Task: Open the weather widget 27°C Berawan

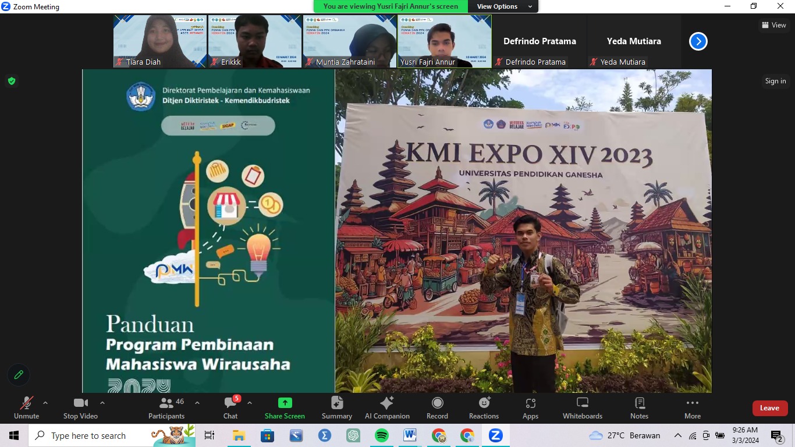Action: pos(625,435)
